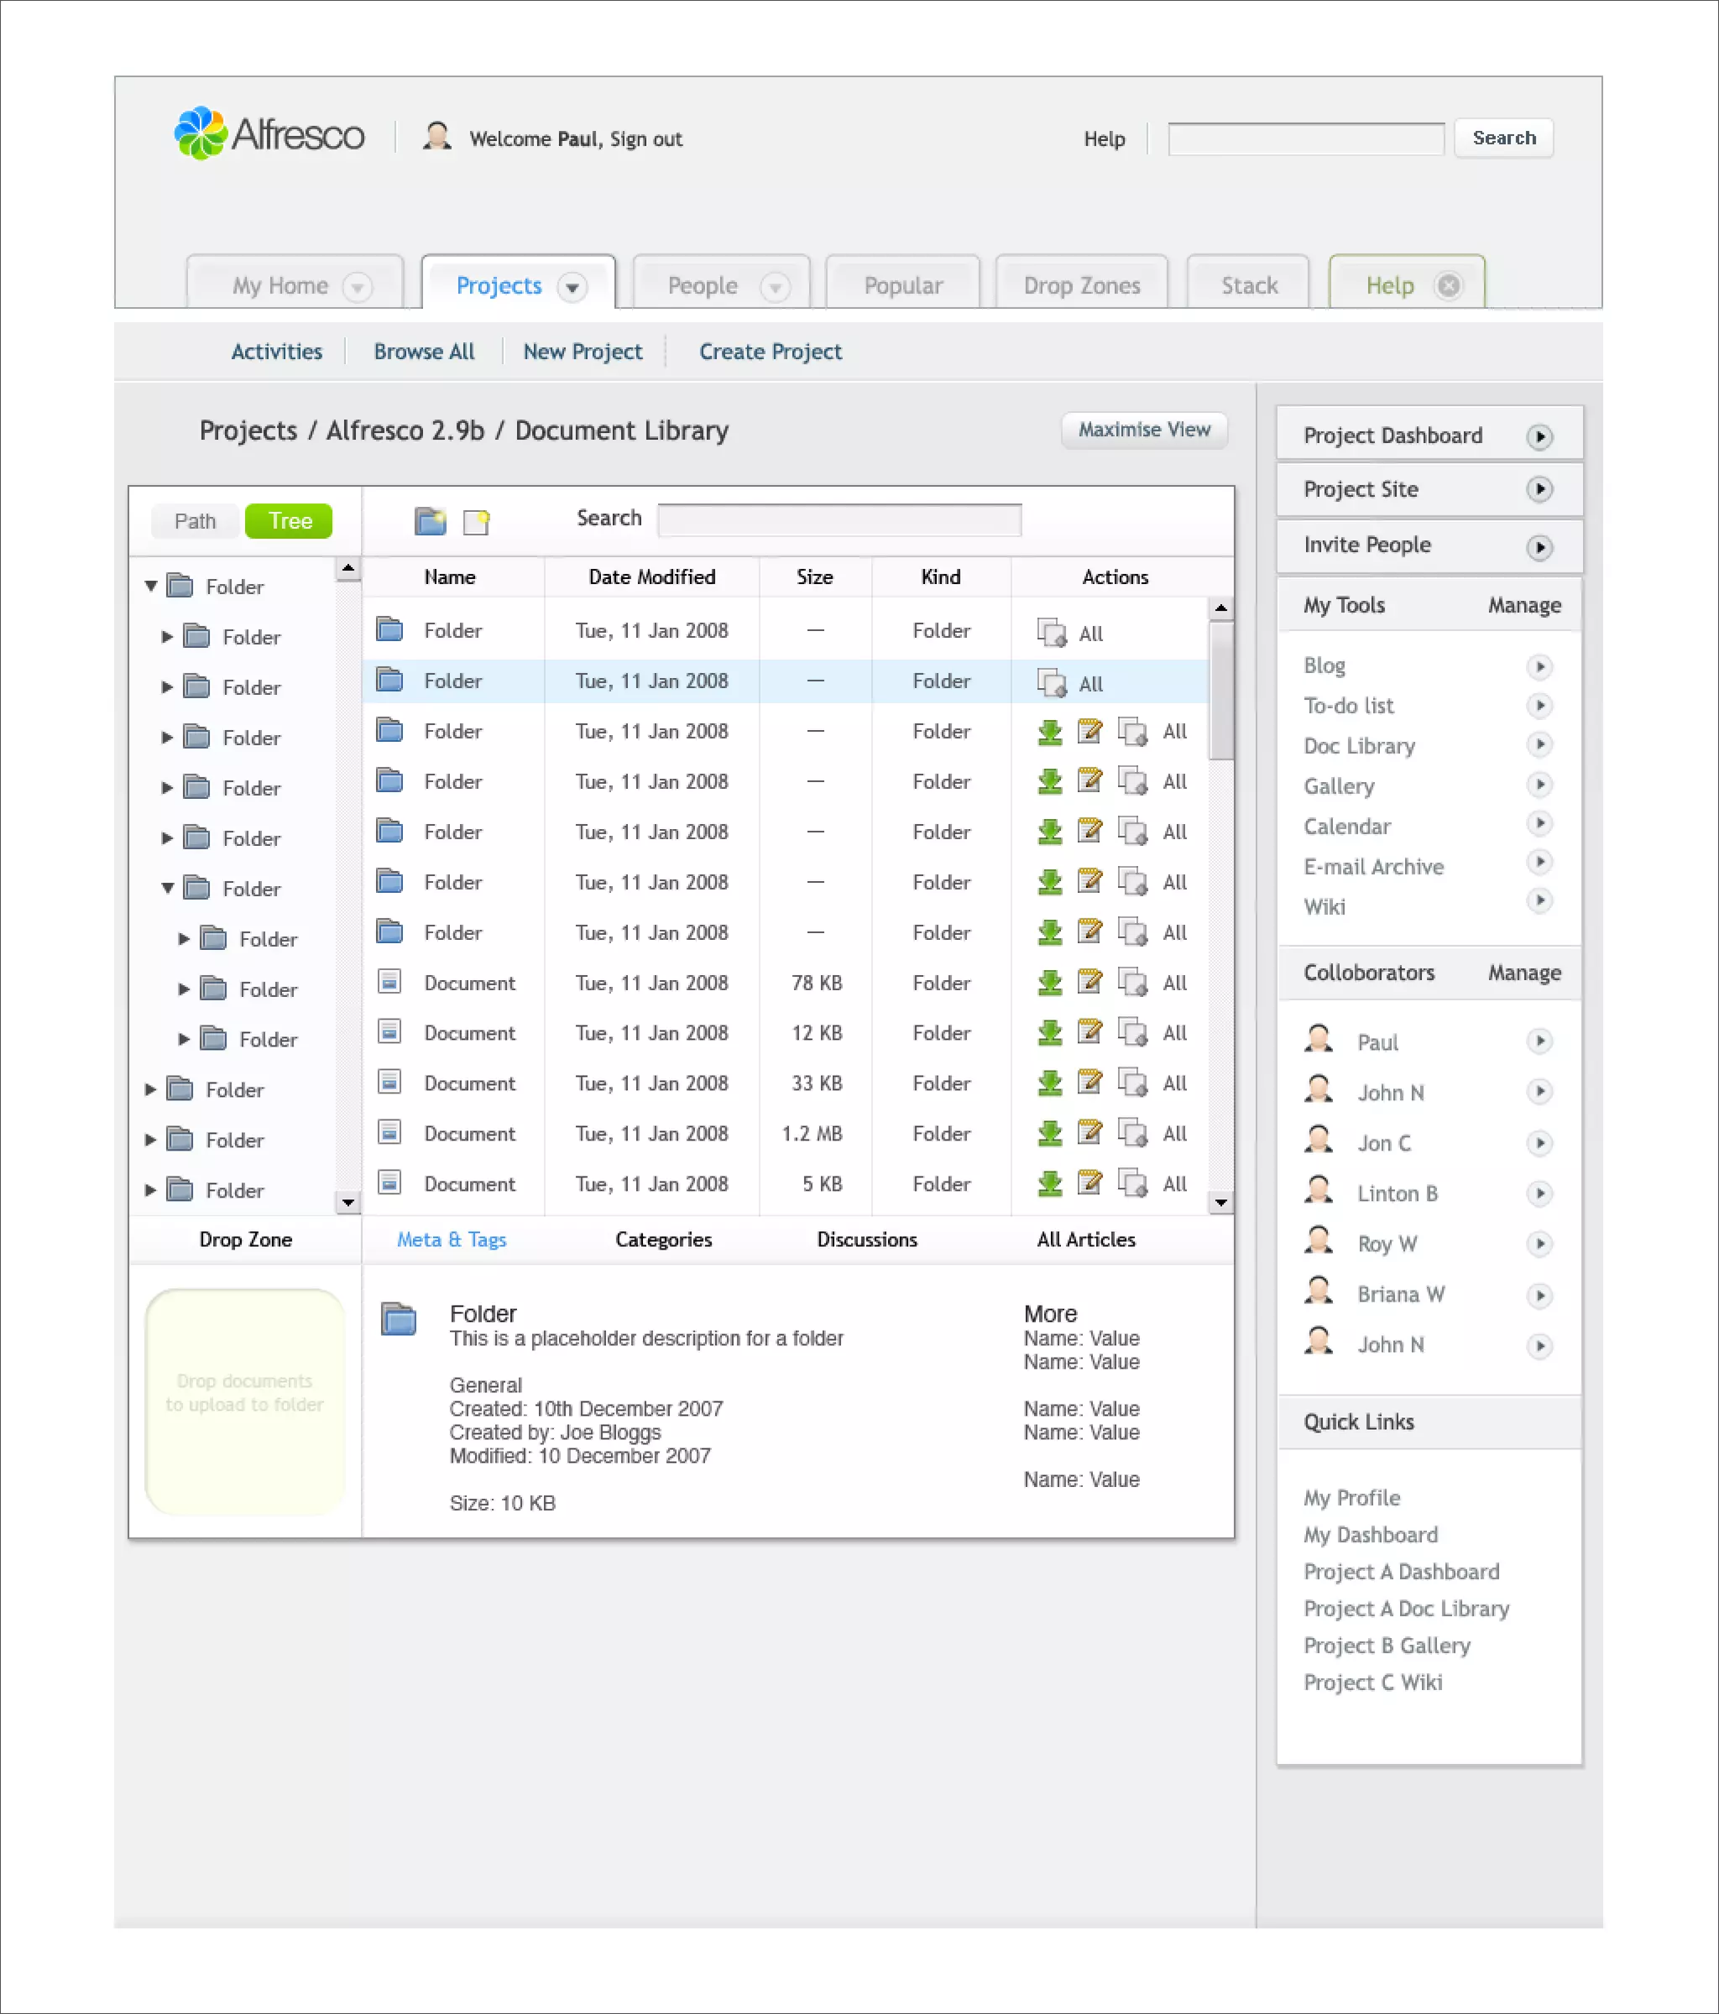
Task: Click the file list vertical scrollbar thumb
Action: [1221, 690]
